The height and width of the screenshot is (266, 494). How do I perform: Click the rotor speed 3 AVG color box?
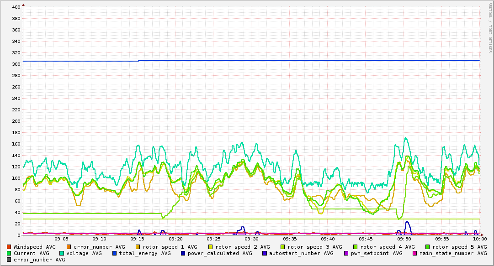pos(283,247)
